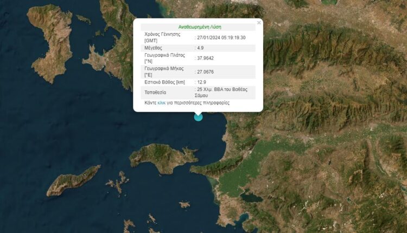Click the "Μέγεθος" row label
Screen dimensions: 407x233
click(155, 47)
